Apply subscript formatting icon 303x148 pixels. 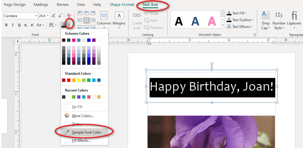coord(26,25)
